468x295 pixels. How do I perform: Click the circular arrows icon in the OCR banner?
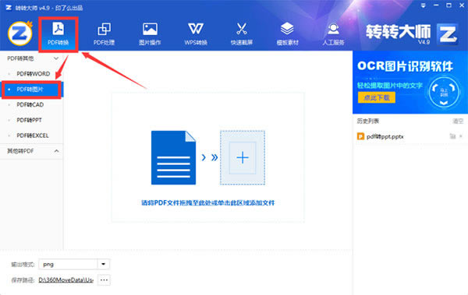(444, 92)
